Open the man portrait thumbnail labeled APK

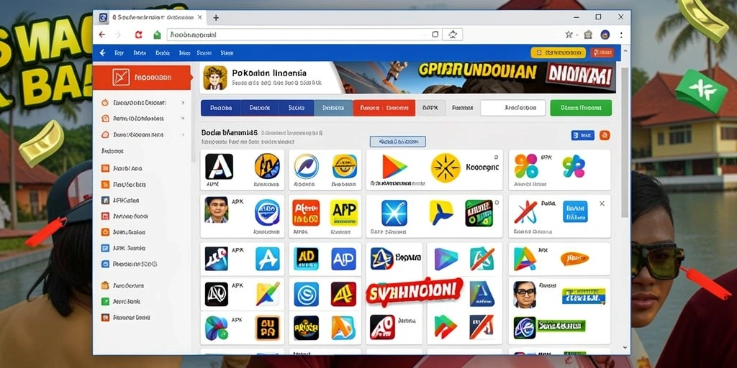click(x=216, y=210)
